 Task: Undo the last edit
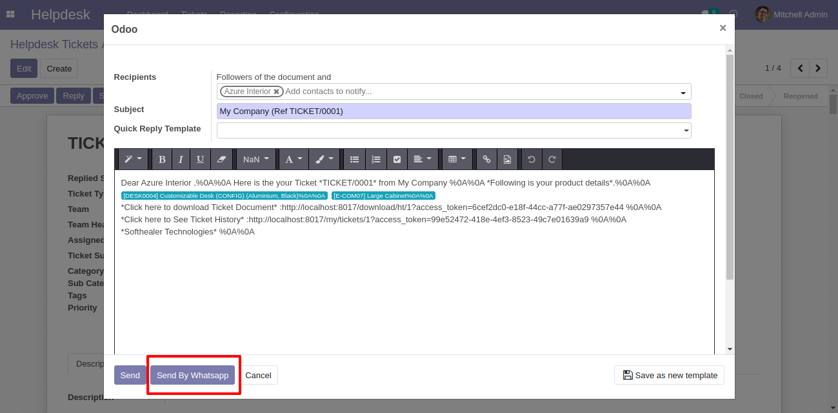tap(532, 159)
